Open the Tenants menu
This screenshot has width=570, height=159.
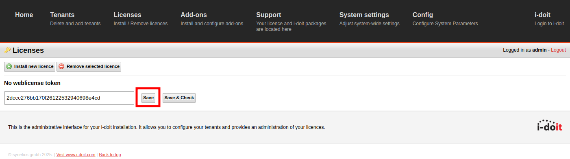click(x=62, y=15)
